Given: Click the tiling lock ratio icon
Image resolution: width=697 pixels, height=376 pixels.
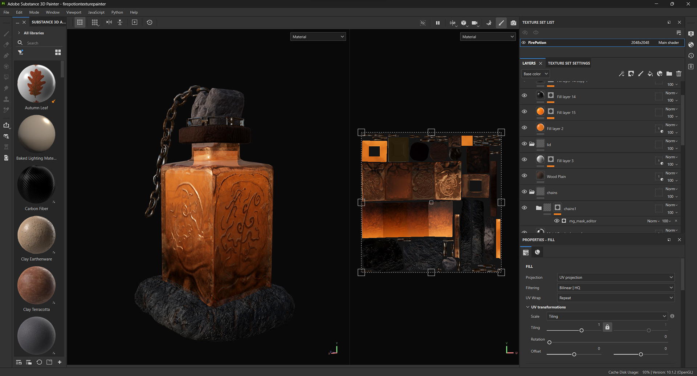Looking at the screenshot, I should click(x=607, y=327).
